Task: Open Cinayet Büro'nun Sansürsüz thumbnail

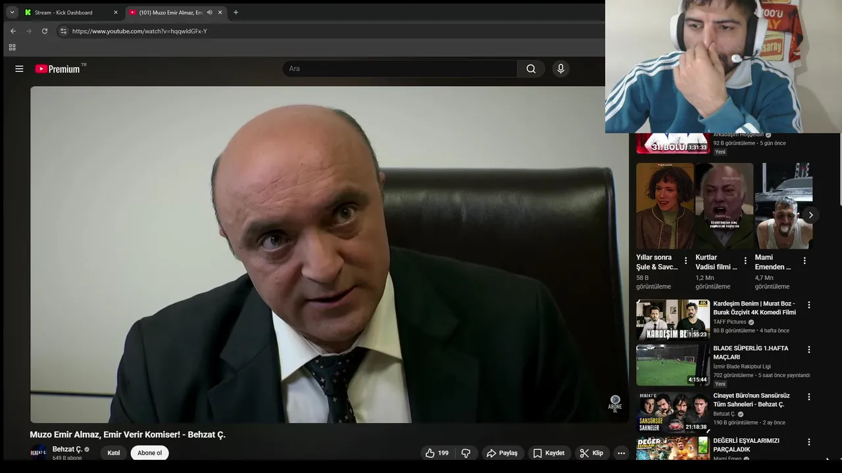Action: coord(672,413)
